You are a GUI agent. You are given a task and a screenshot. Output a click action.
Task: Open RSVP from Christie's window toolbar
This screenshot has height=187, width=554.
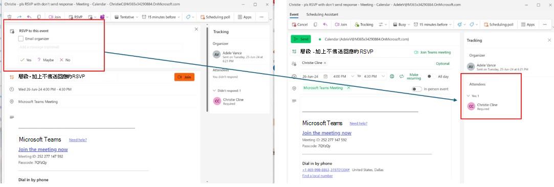pyautogui.click(x=76, y=17)
